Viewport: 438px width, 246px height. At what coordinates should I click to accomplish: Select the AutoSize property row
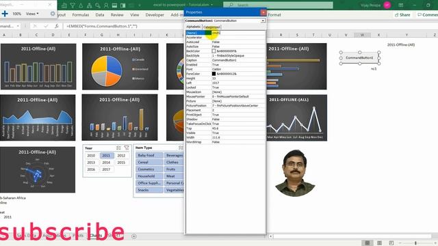225,46
